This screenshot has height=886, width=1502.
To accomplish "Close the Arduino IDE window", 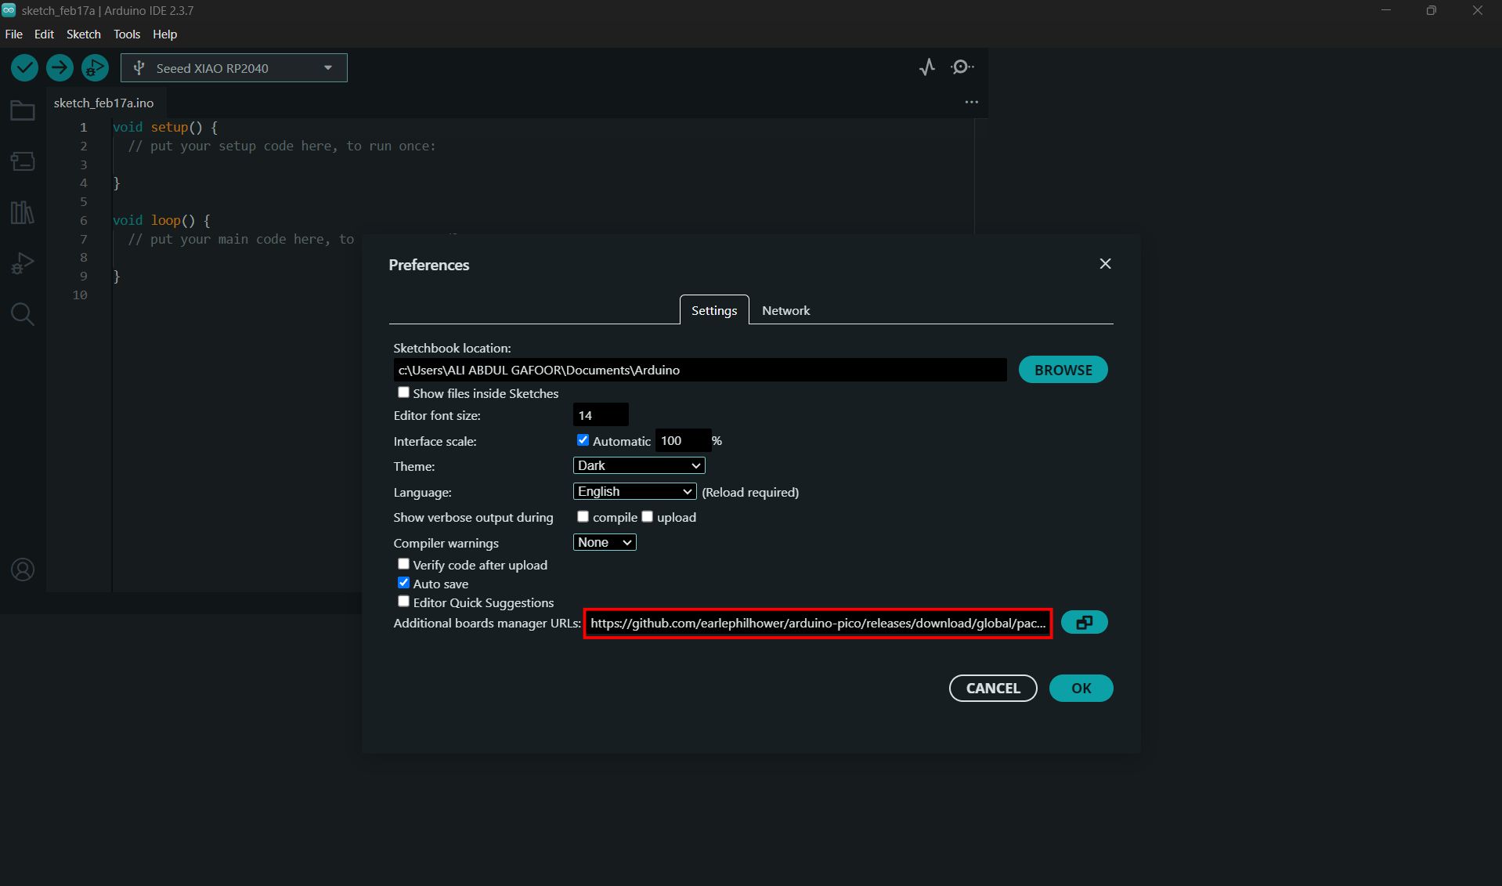I will (x=1477, y=10).
